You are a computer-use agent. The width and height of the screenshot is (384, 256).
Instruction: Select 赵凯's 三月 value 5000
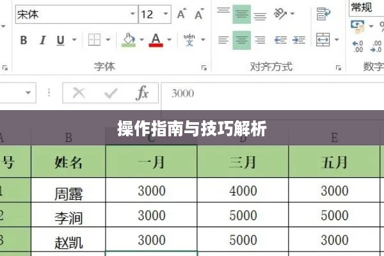(x=243, y=239)
